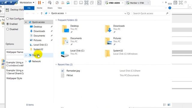Open the System32 frequent folder icon
Image resolution: width=192 pixels, height=108 pixels.
[107, 53]
